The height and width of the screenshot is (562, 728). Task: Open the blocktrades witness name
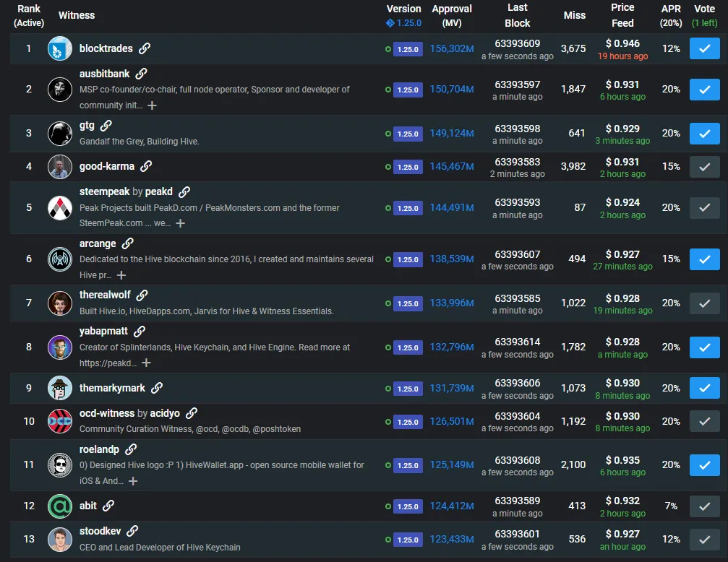point(106,48)
